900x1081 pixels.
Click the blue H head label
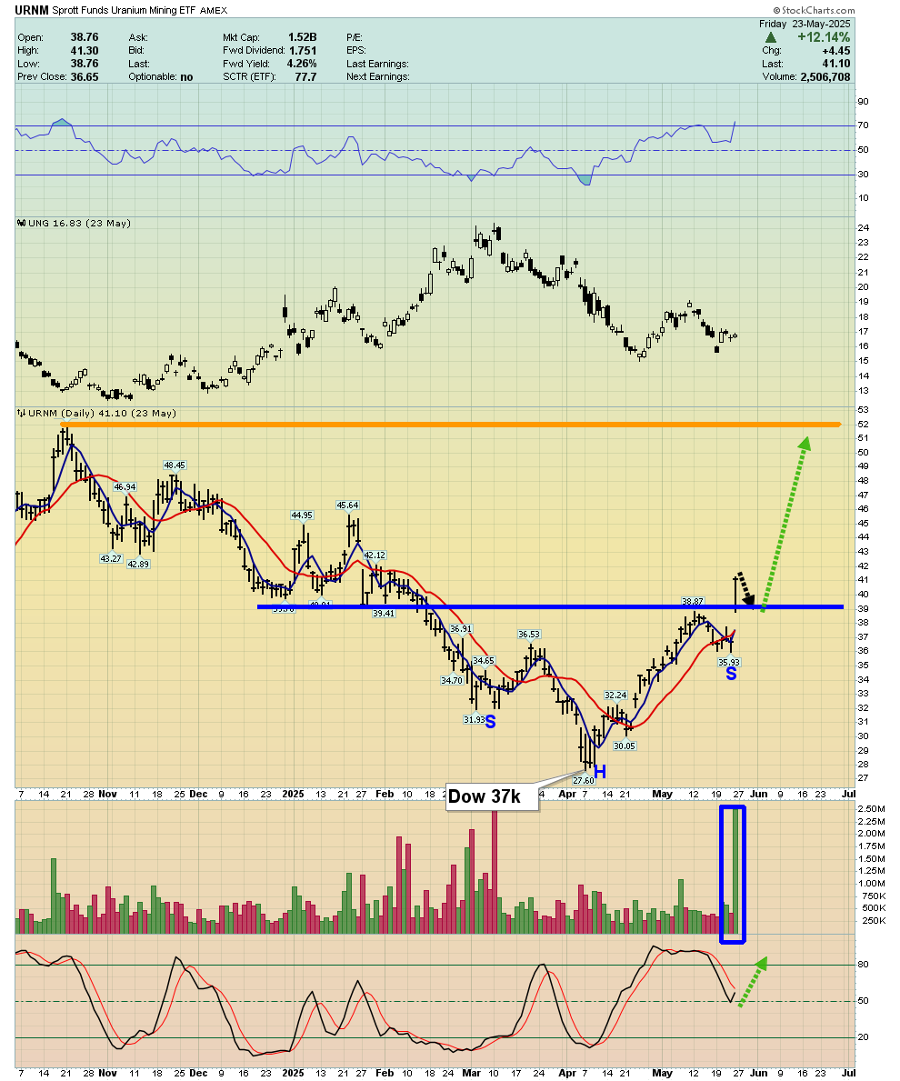[599, 773]
